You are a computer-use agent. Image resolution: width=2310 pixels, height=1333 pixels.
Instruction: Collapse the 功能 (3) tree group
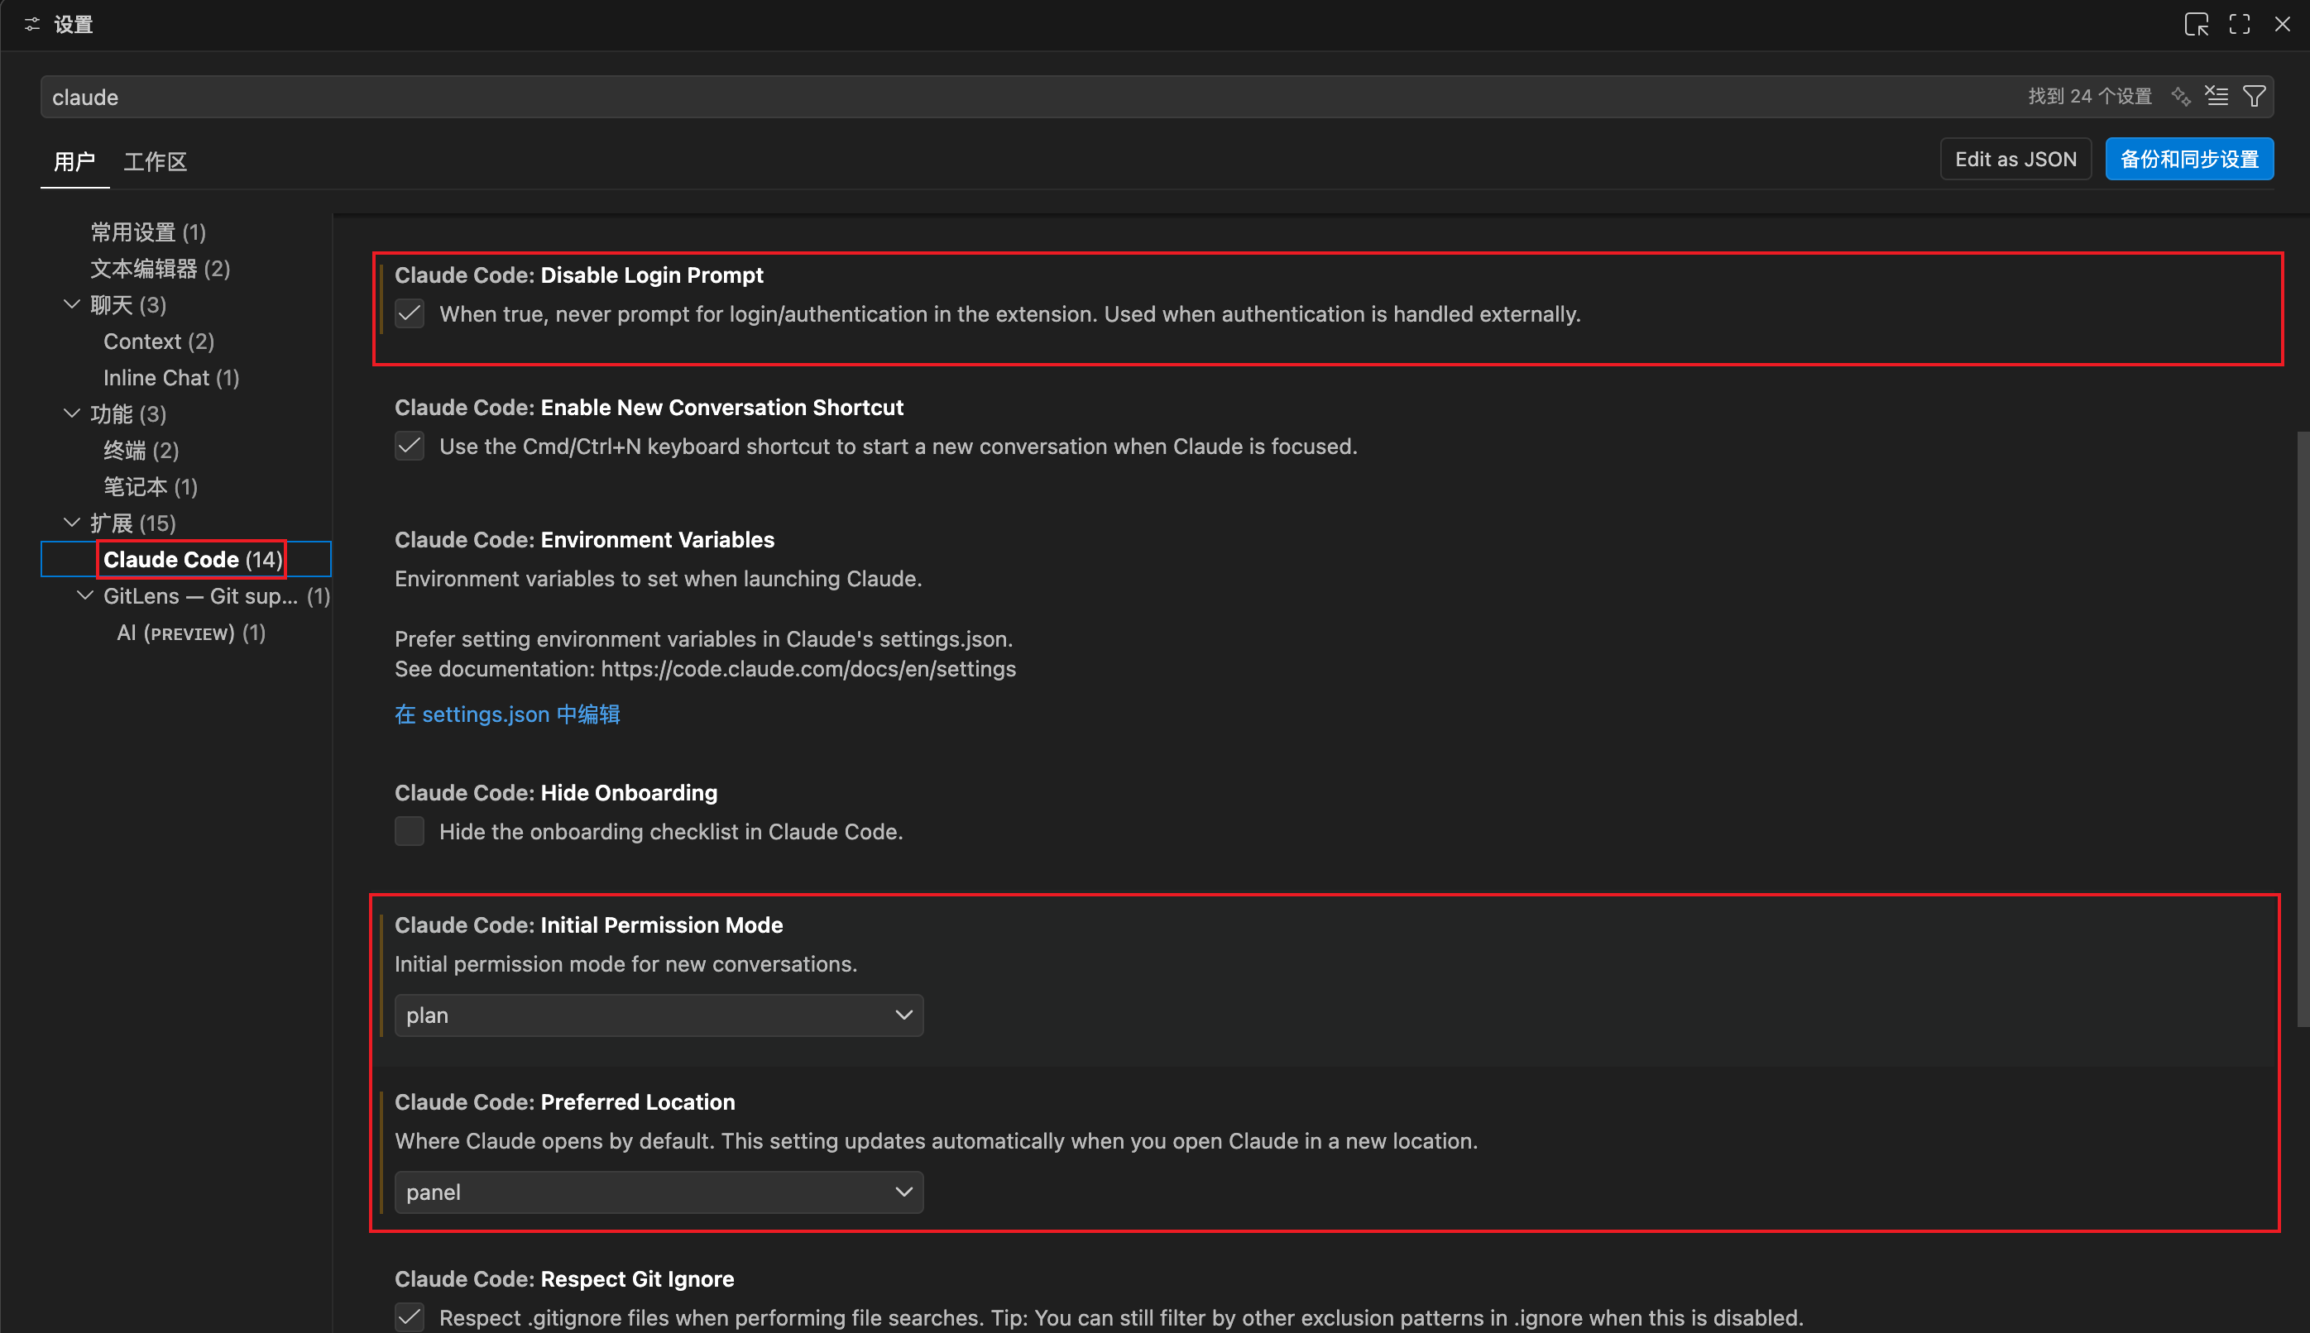point(71,413)
